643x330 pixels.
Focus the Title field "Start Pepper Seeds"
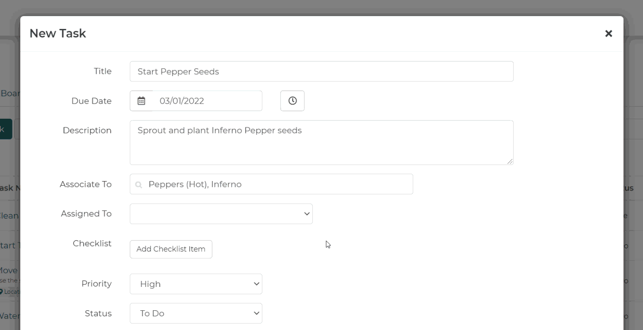[x=321, y=71]
